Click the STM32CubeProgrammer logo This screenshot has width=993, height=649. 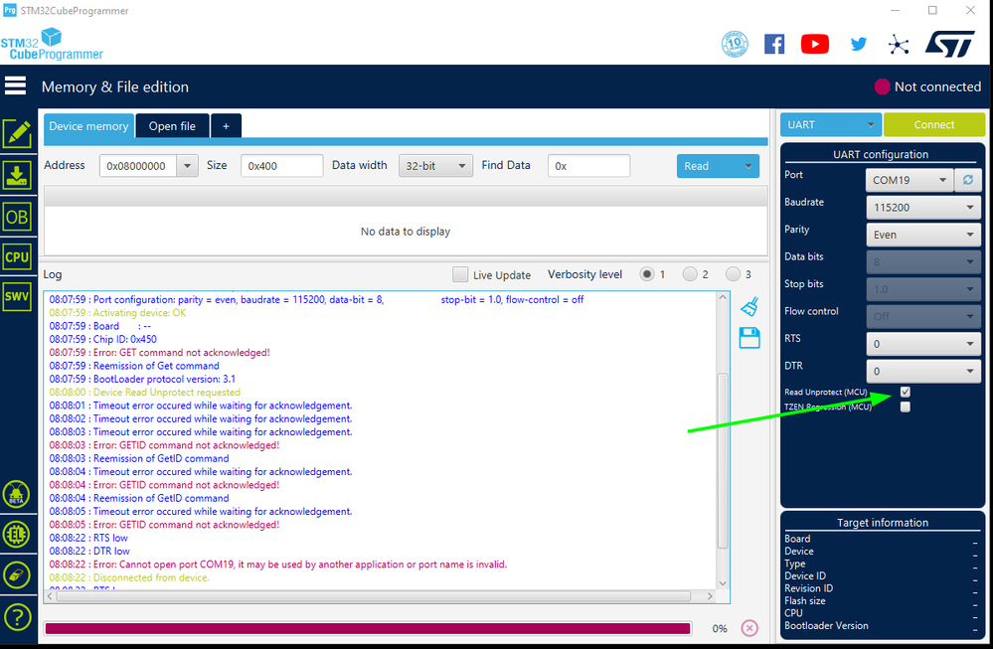(x=52, y=45)
